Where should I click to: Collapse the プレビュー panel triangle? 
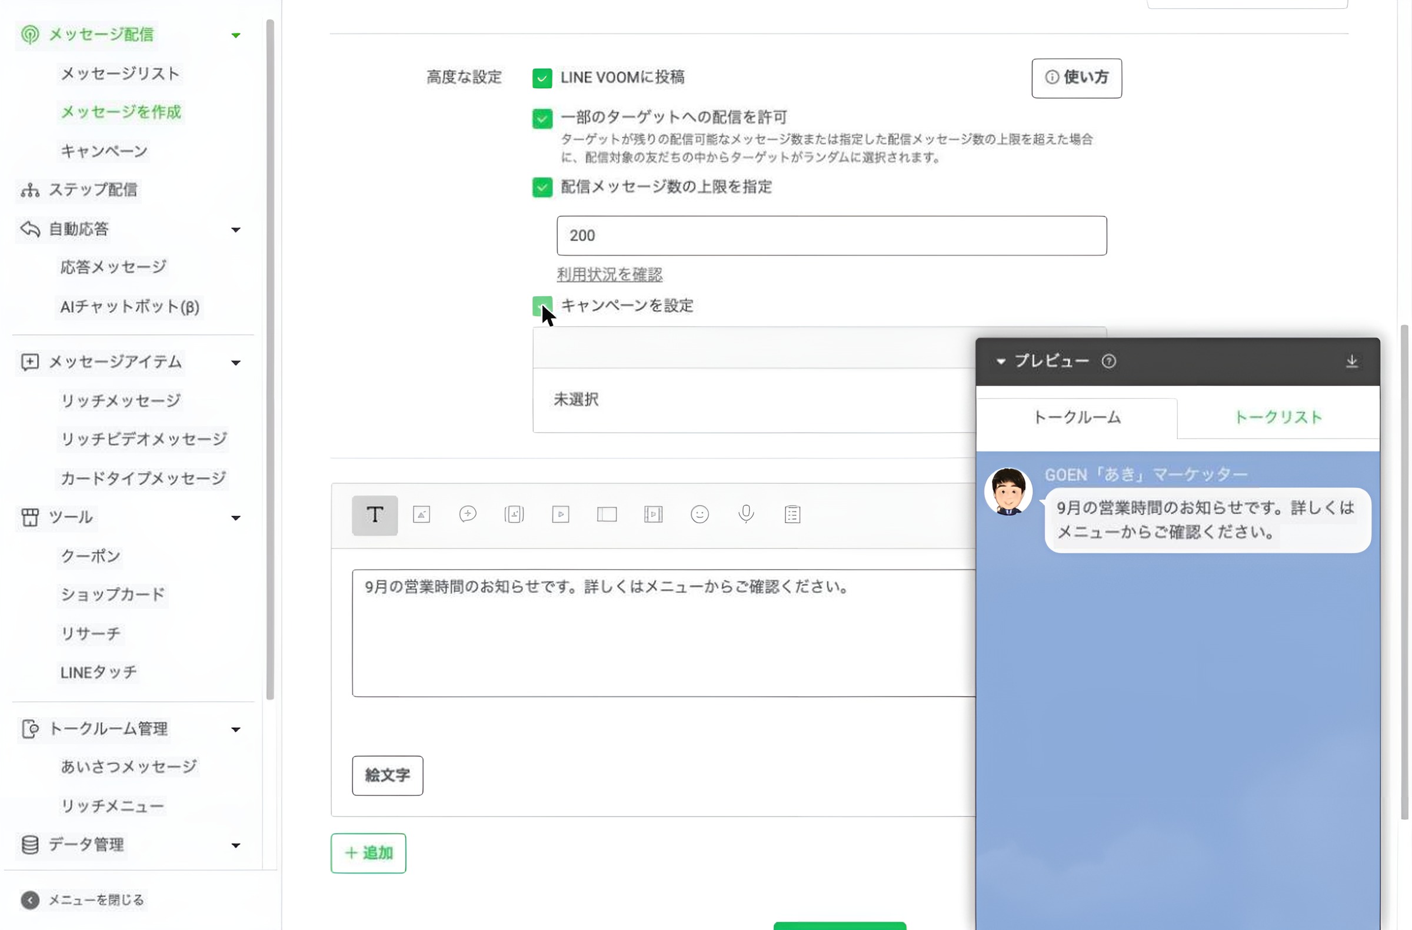[x=1001, y=361]
